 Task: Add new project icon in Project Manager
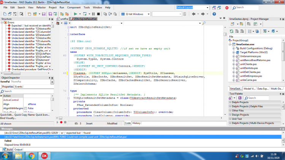pyautogui.click(x=233, y=24)
